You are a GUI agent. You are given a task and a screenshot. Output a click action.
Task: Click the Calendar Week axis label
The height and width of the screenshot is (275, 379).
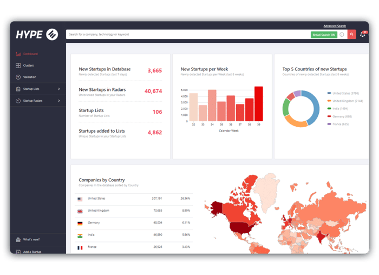[x=228, y=131]
